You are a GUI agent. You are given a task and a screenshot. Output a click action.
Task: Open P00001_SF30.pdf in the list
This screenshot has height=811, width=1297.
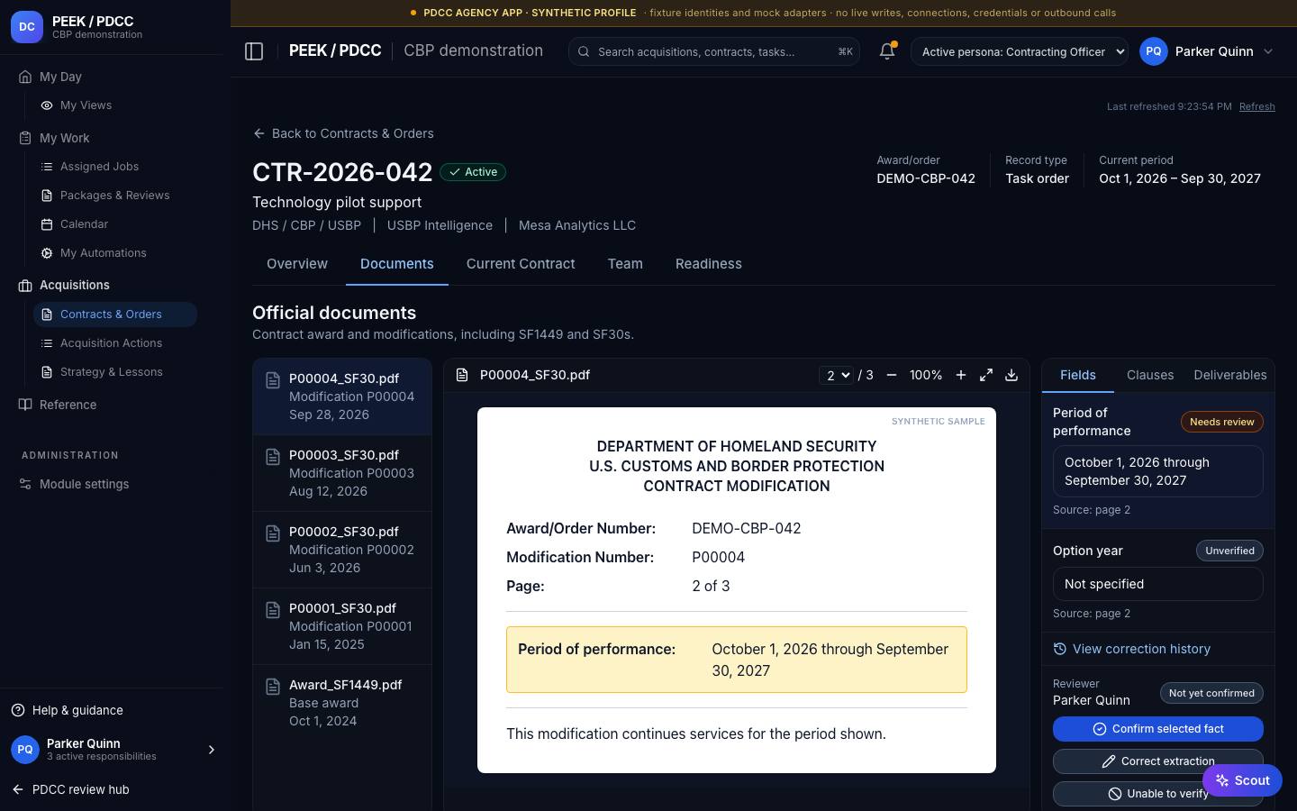coord(342,626)
